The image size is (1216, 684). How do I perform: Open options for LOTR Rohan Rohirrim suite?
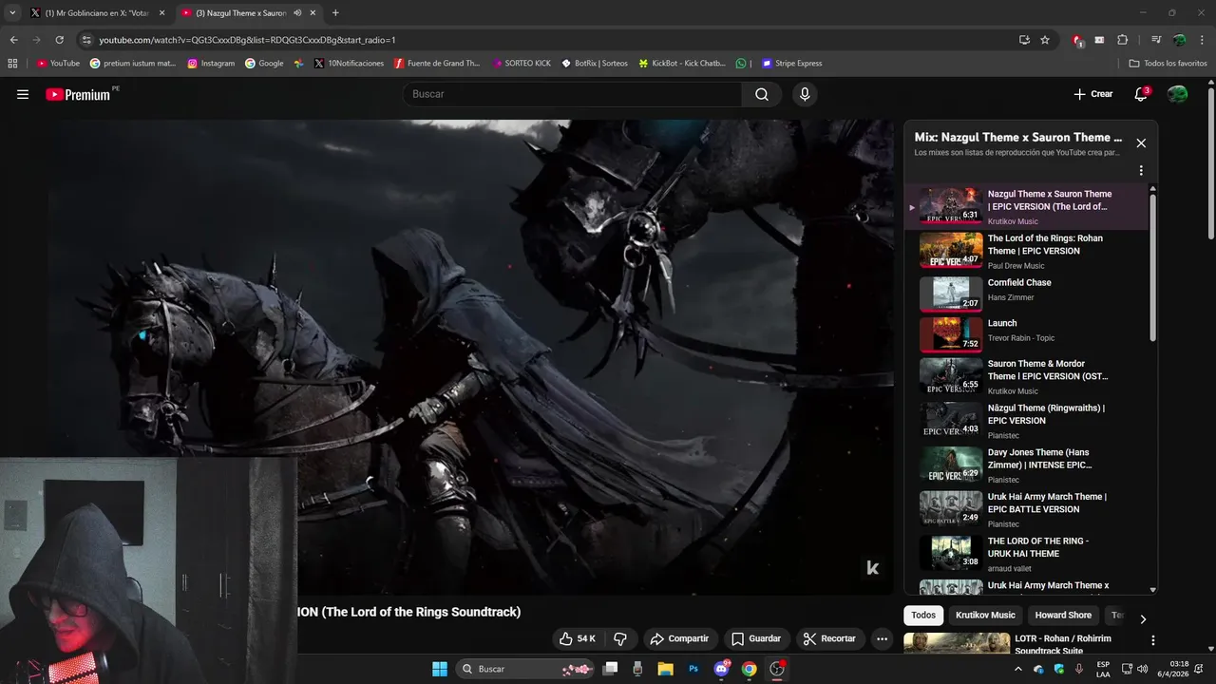[x=1152, y=640]
